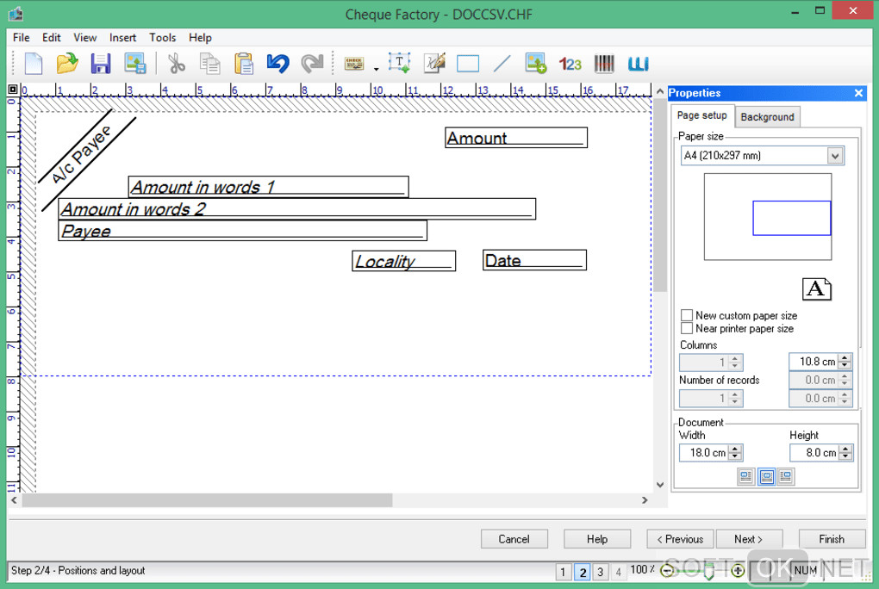Click the ruler origin corner icon

(13, 89)
